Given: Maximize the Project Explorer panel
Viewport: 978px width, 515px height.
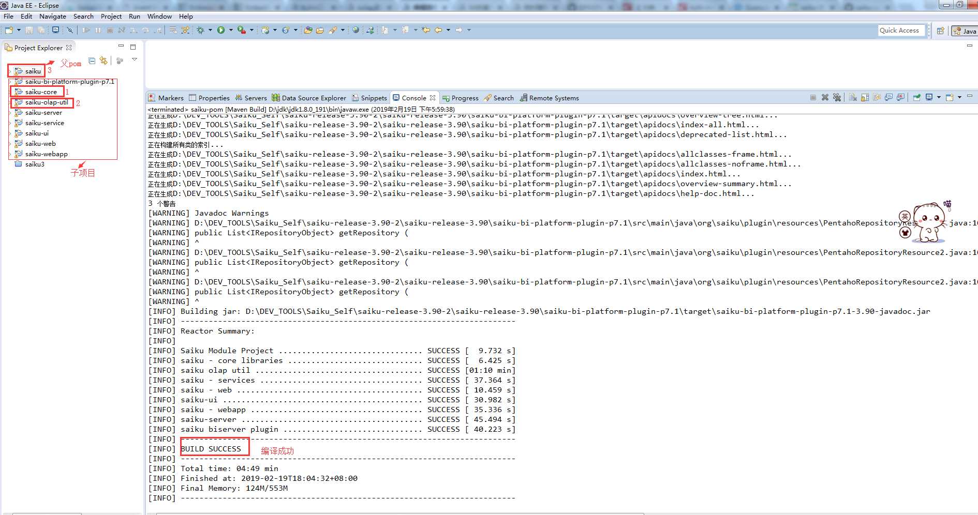Looking at the screenshot, I should click(x=133, y=47).
